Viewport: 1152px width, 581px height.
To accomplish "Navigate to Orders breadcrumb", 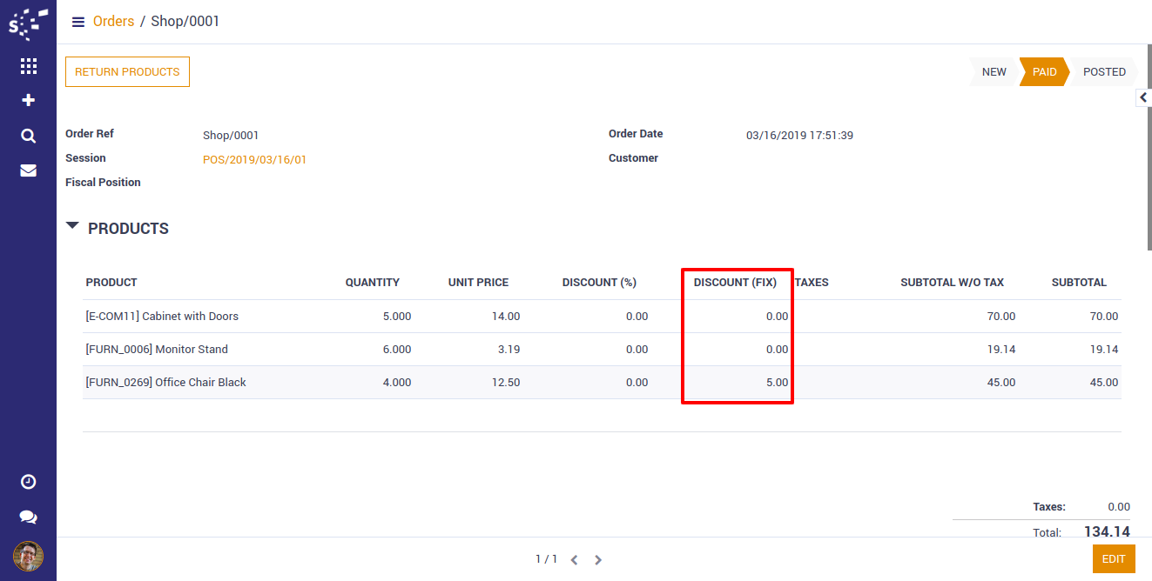I will click(x=114, y=21).
